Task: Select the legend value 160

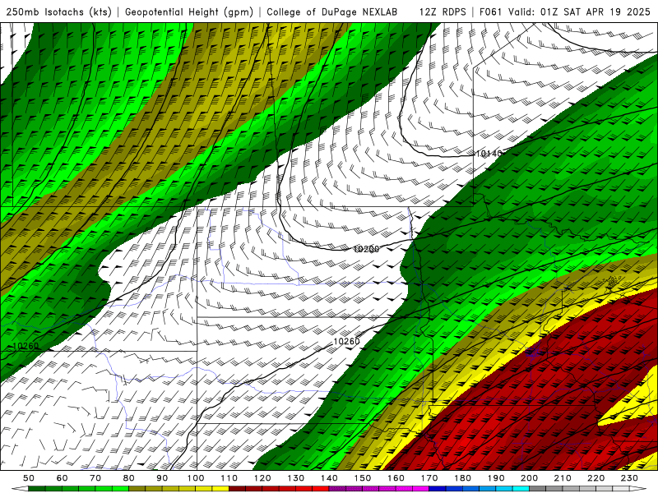Action: (x=396, y=478)
